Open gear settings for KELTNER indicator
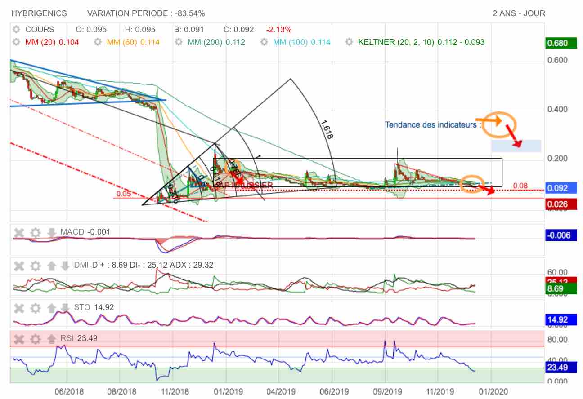 coord(349,42)
